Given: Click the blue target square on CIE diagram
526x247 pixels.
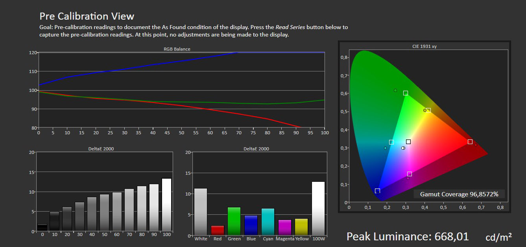Looking at the screenshot, I should tap(378, 191).
